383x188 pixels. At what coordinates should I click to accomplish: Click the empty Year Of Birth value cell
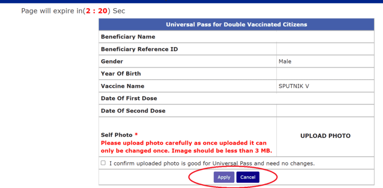pos(325,74)
